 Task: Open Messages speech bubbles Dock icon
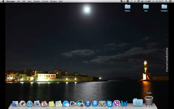[66, 104]
